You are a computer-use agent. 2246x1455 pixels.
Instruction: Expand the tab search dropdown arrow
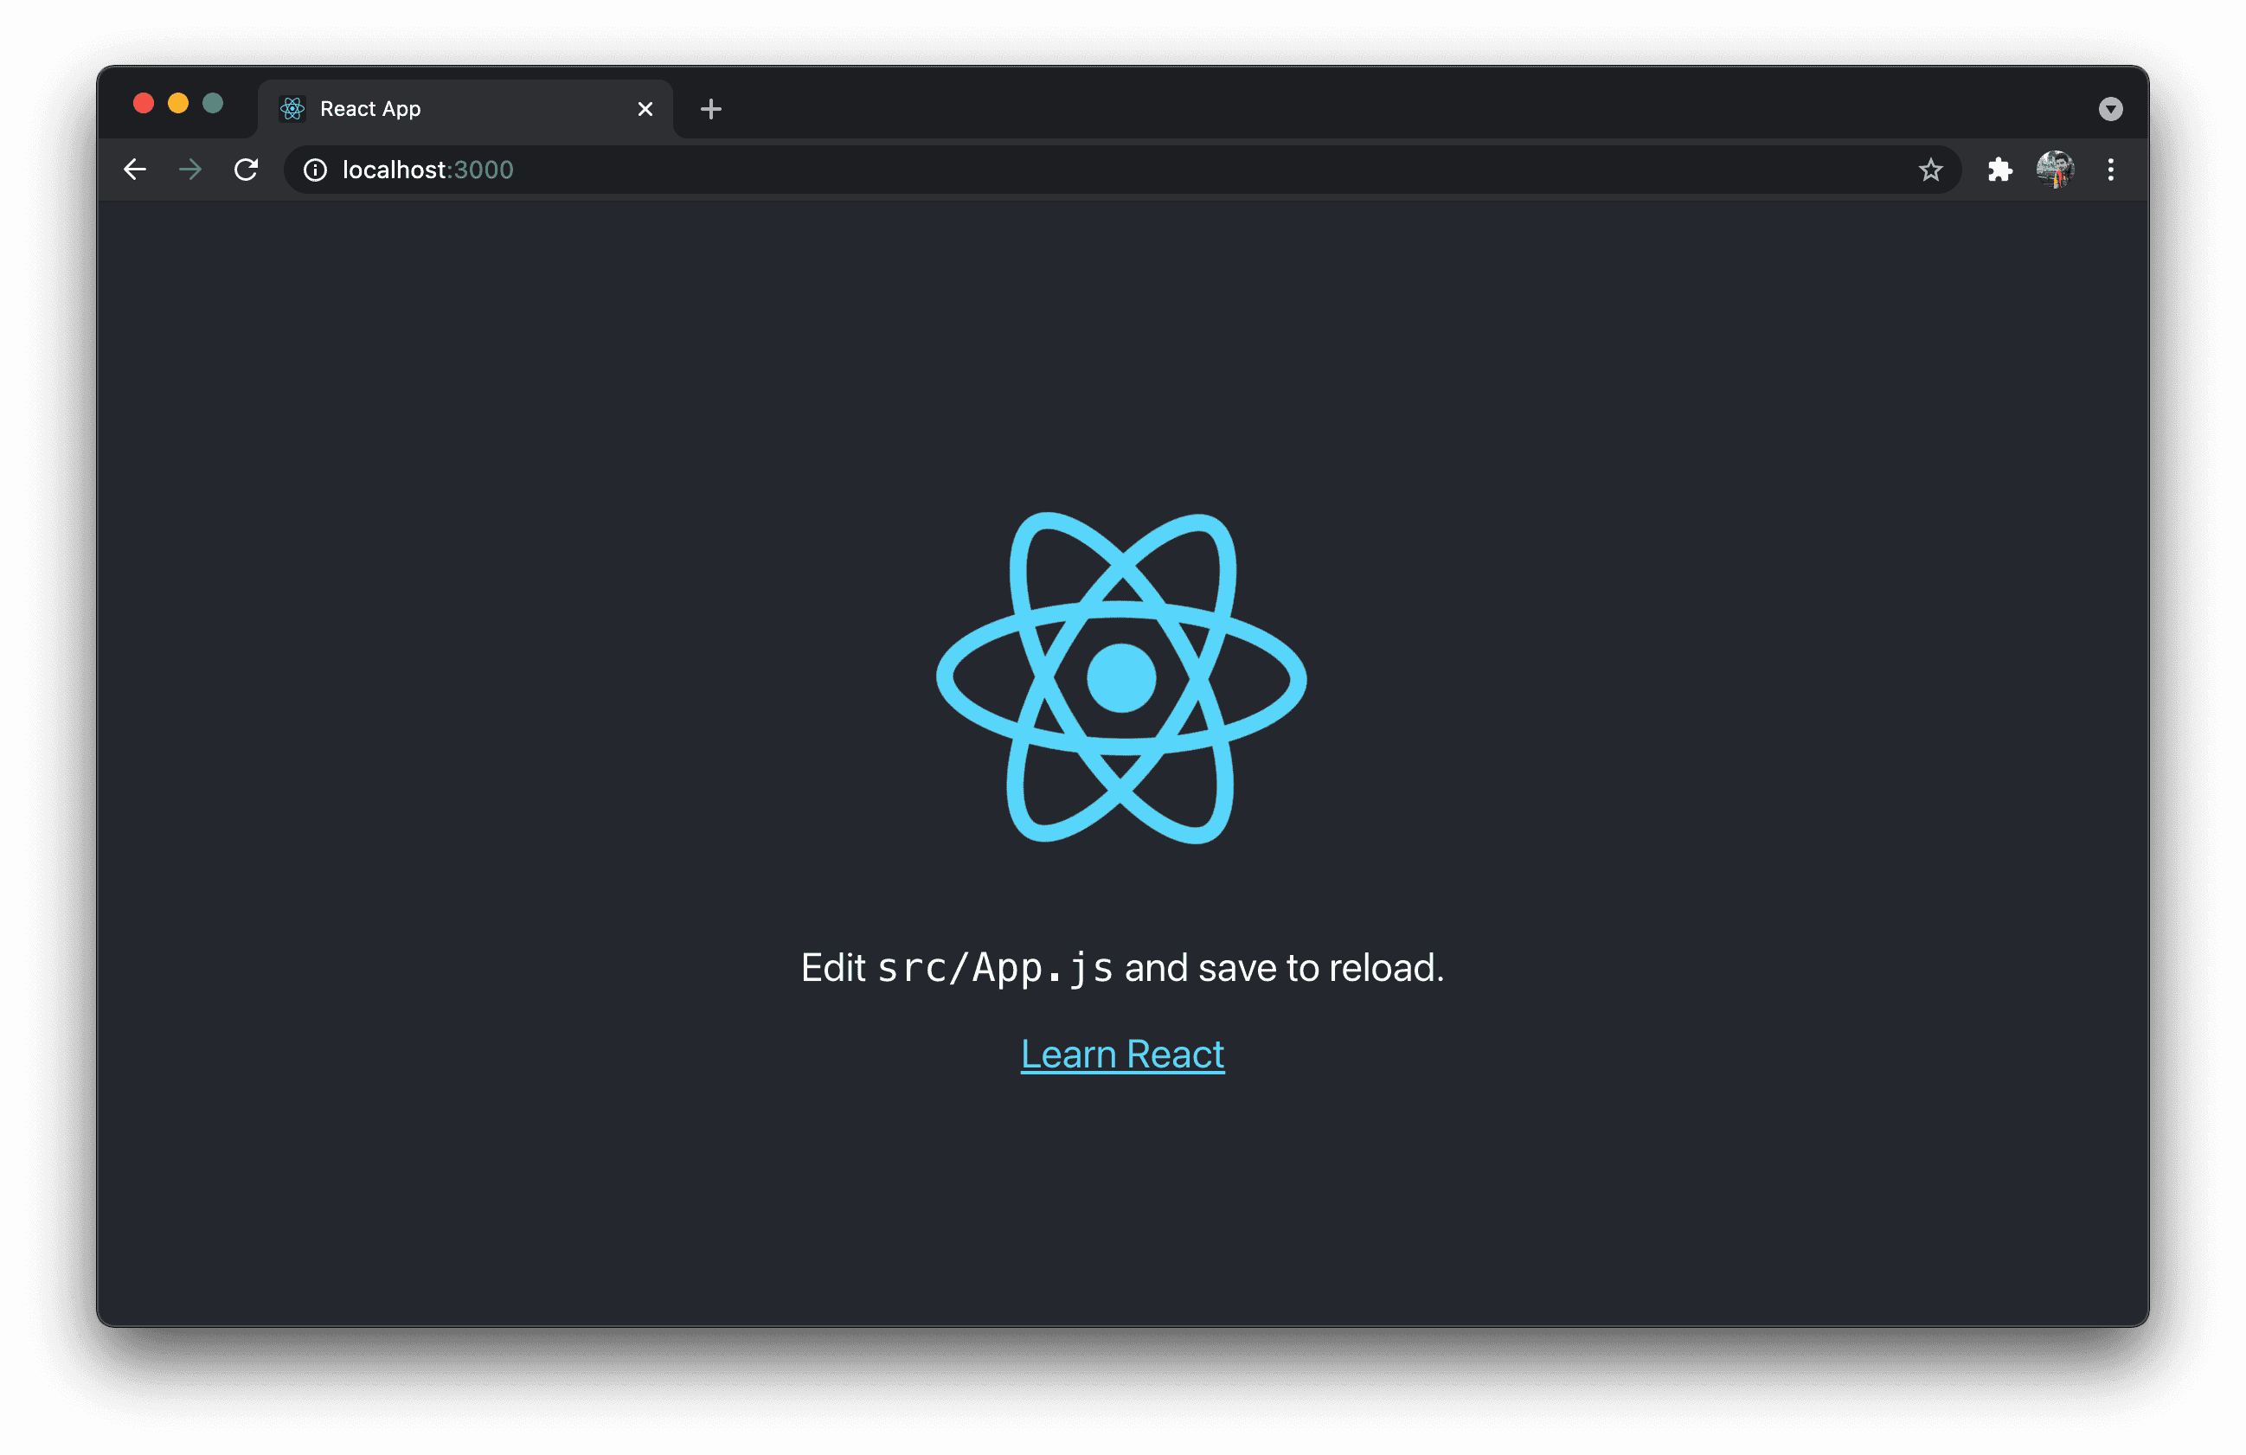(2110, 110)
